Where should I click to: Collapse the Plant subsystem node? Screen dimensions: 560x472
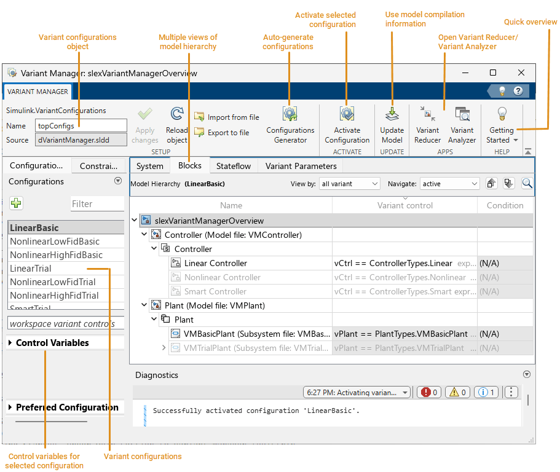pos(154,319)
